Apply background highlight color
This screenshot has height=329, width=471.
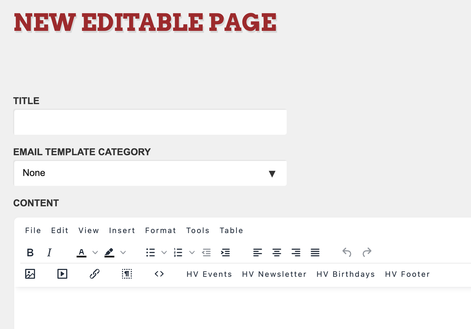(109, 252)
